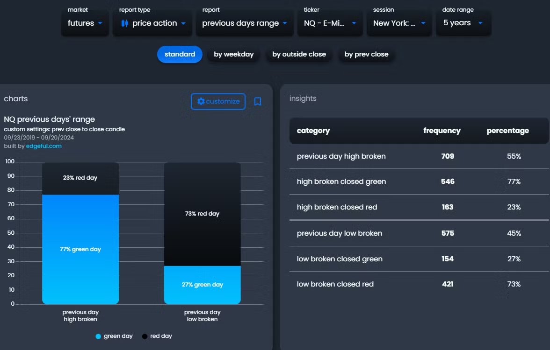550x350 pixels.
Task: Select the standard tab
Action: tap(180, 54)
